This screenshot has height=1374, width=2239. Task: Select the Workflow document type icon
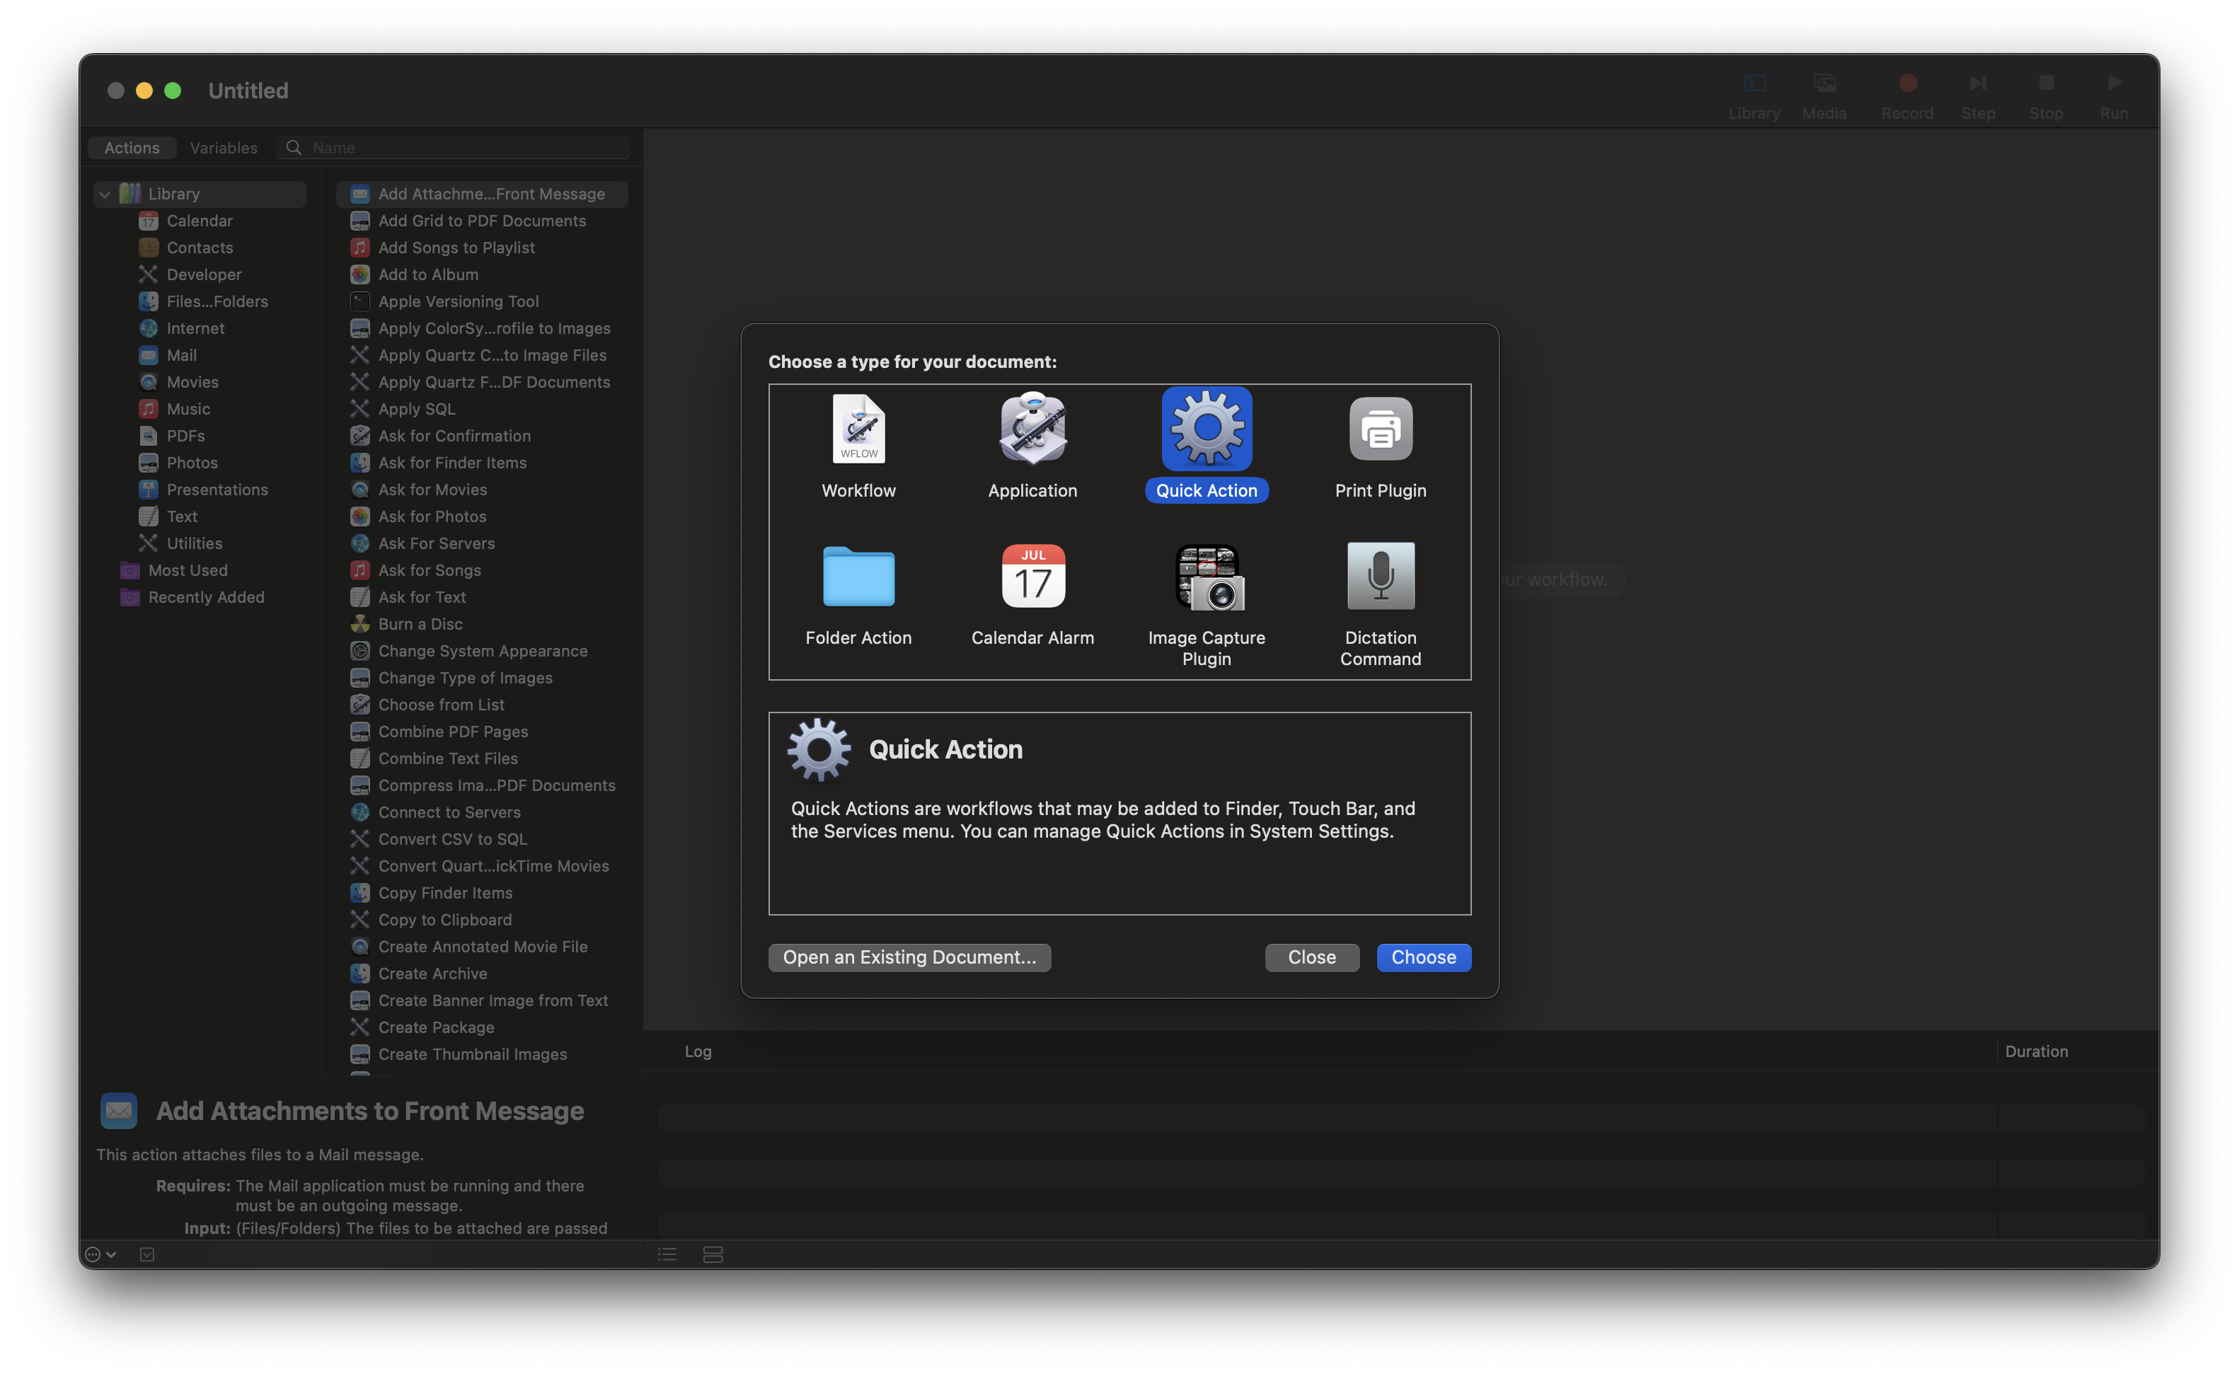(x=858, y=429)
